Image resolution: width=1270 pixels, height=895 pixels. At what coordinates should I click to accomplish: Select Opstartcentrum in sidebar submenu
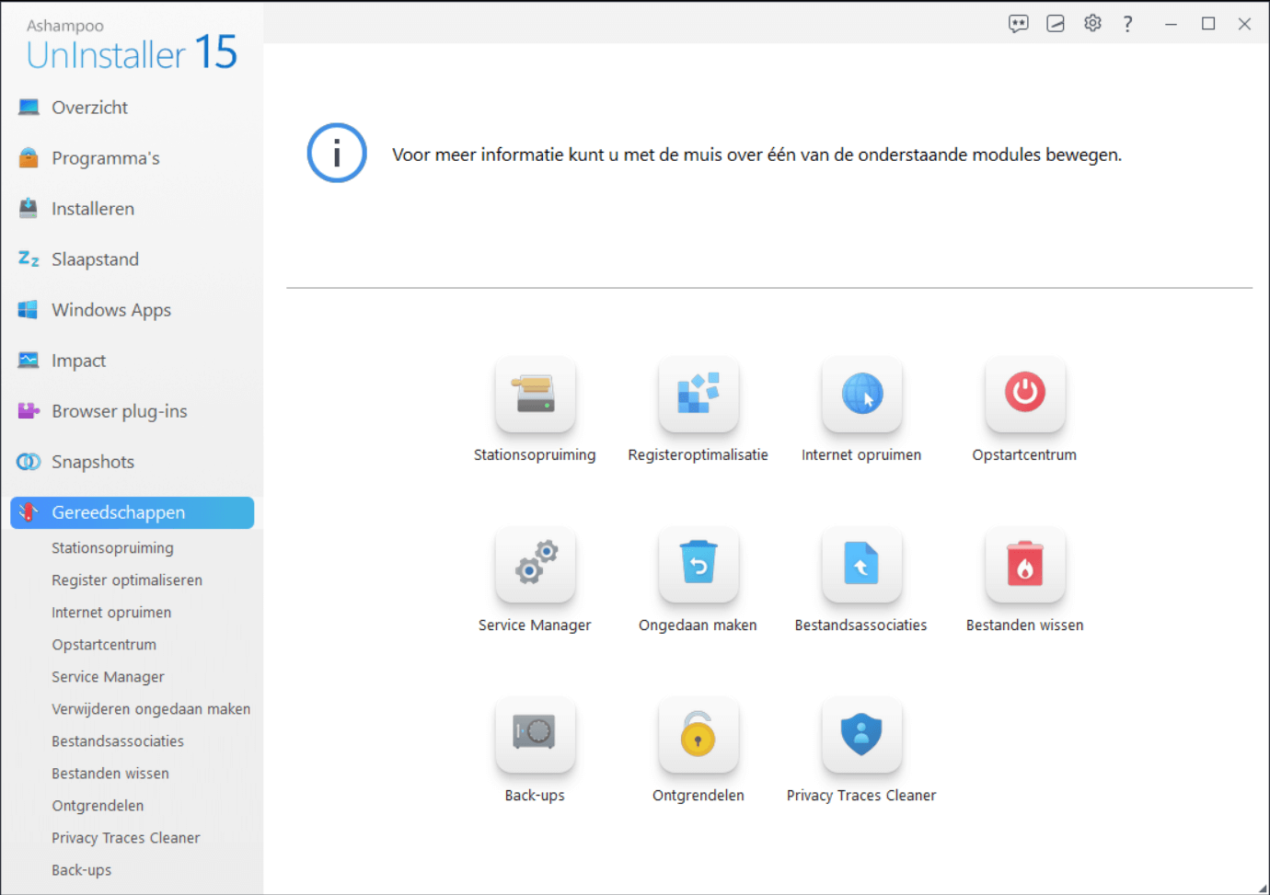104,645
